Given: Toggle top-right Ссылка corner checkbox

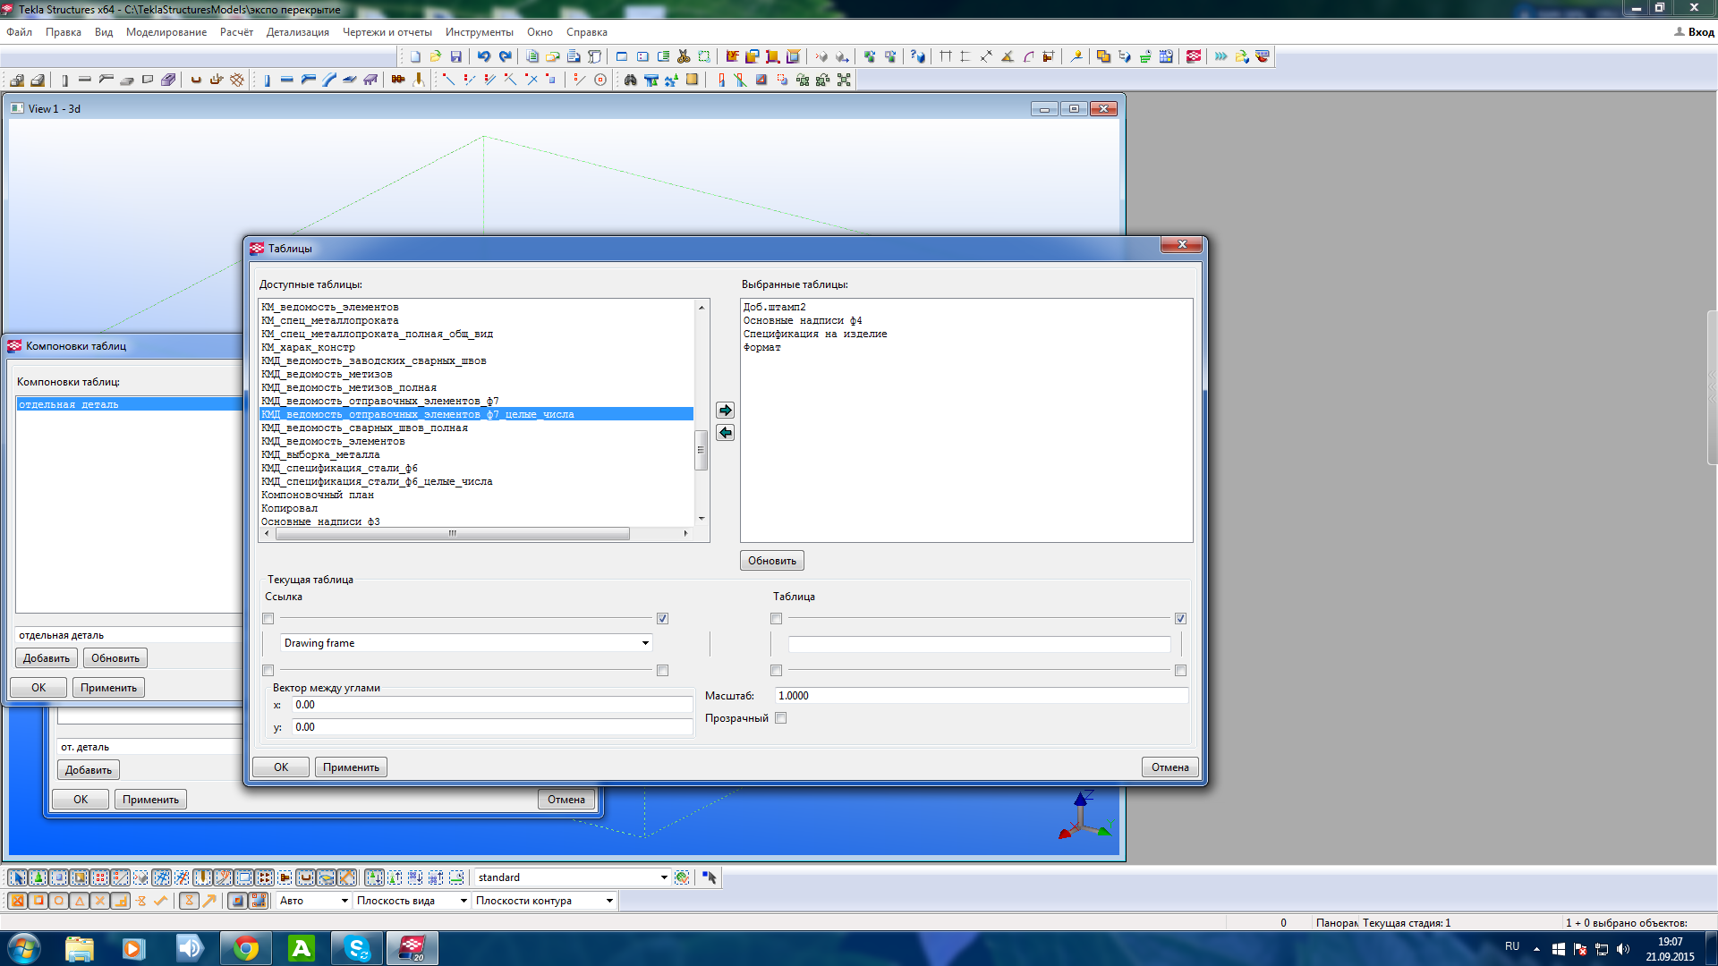Looking at the screenshot, I should tap(663, 619).
